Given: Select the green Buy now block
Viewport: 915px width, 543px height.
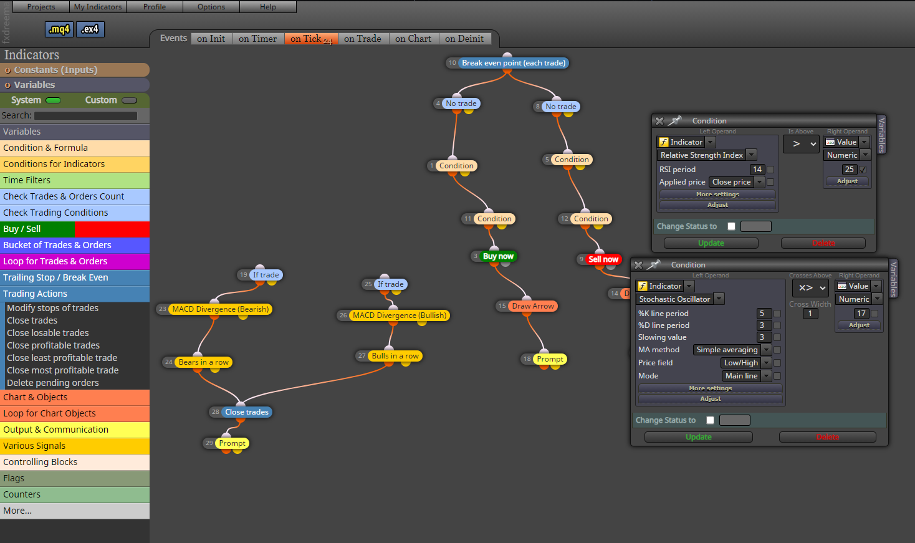Looking at the screenshot, I should pyautogui.click(x=498, y=256).
